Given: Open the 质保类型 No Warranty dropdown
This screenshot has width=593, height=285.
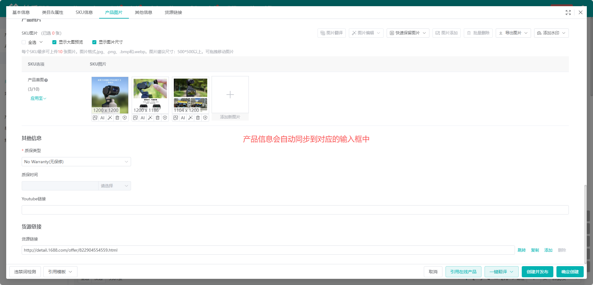Looking at the screenshot, I should tap(76, 162).
